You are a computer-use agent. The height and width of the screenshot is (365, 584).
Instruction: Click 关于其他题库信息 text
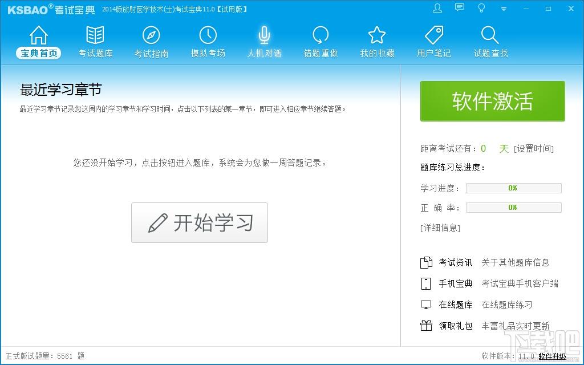pos(516,262)
